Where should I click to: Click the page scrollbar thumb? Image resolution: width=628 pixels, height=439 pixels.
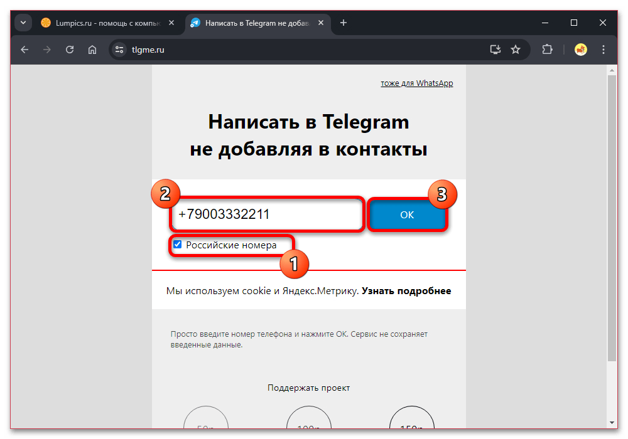612,218
